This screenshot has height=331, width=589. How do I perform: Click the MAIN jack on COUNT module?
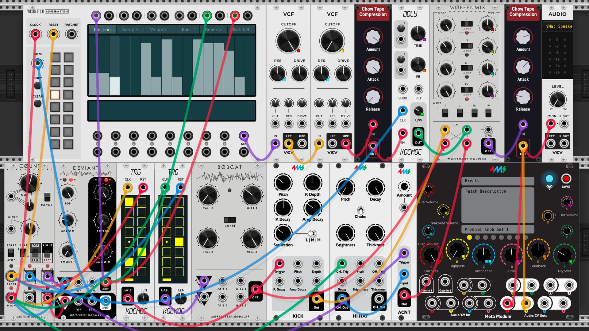11,297
